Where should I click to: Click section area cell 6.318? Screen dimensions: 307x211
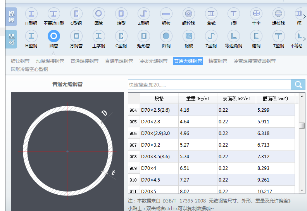pyautogui.click(x=275, y=133)
